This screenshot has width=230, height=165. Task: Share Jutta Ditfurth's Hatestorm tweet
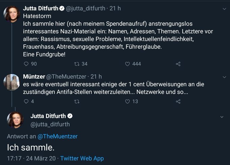pos(178,64)
